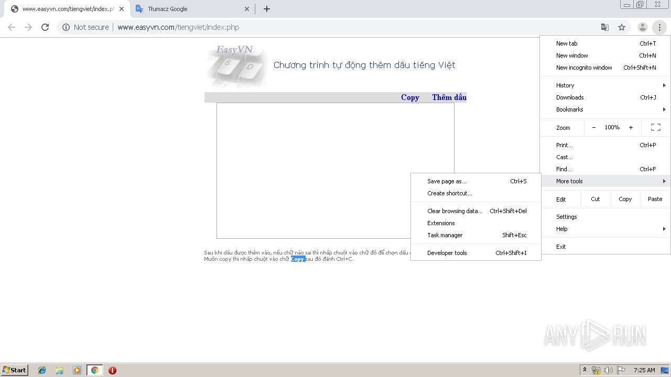Open Windows Media Player taskbar icon
This screenshot has height=377, width=671.
tap(77, 370)
